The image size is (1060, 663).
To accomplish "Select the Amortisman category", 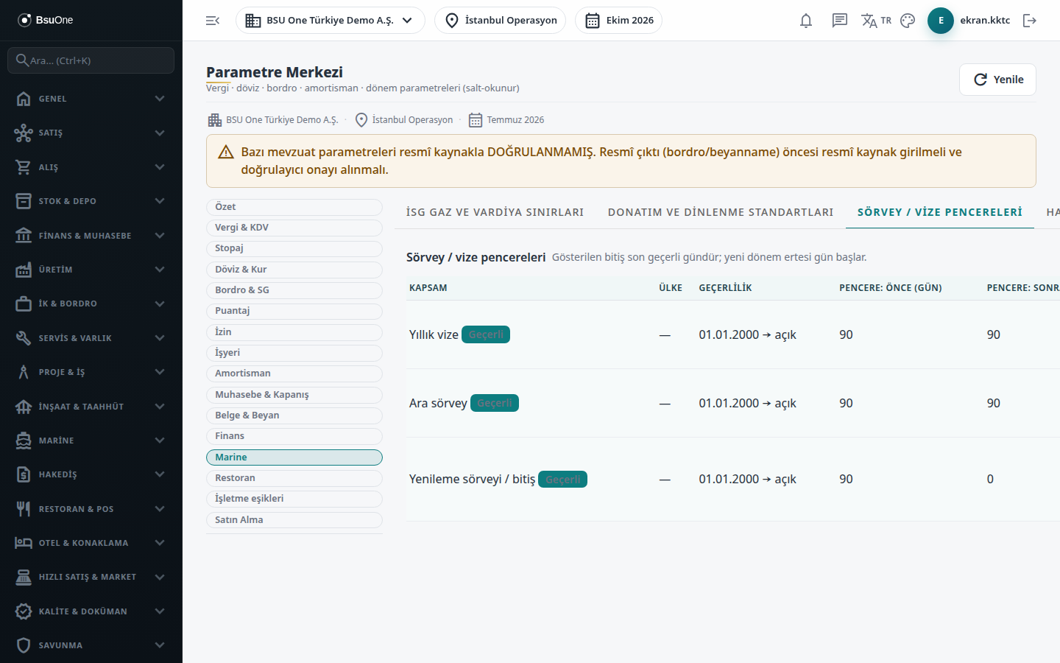I will pos(294,373).
